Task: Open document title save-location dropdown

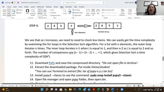Action: coord(39,3)
